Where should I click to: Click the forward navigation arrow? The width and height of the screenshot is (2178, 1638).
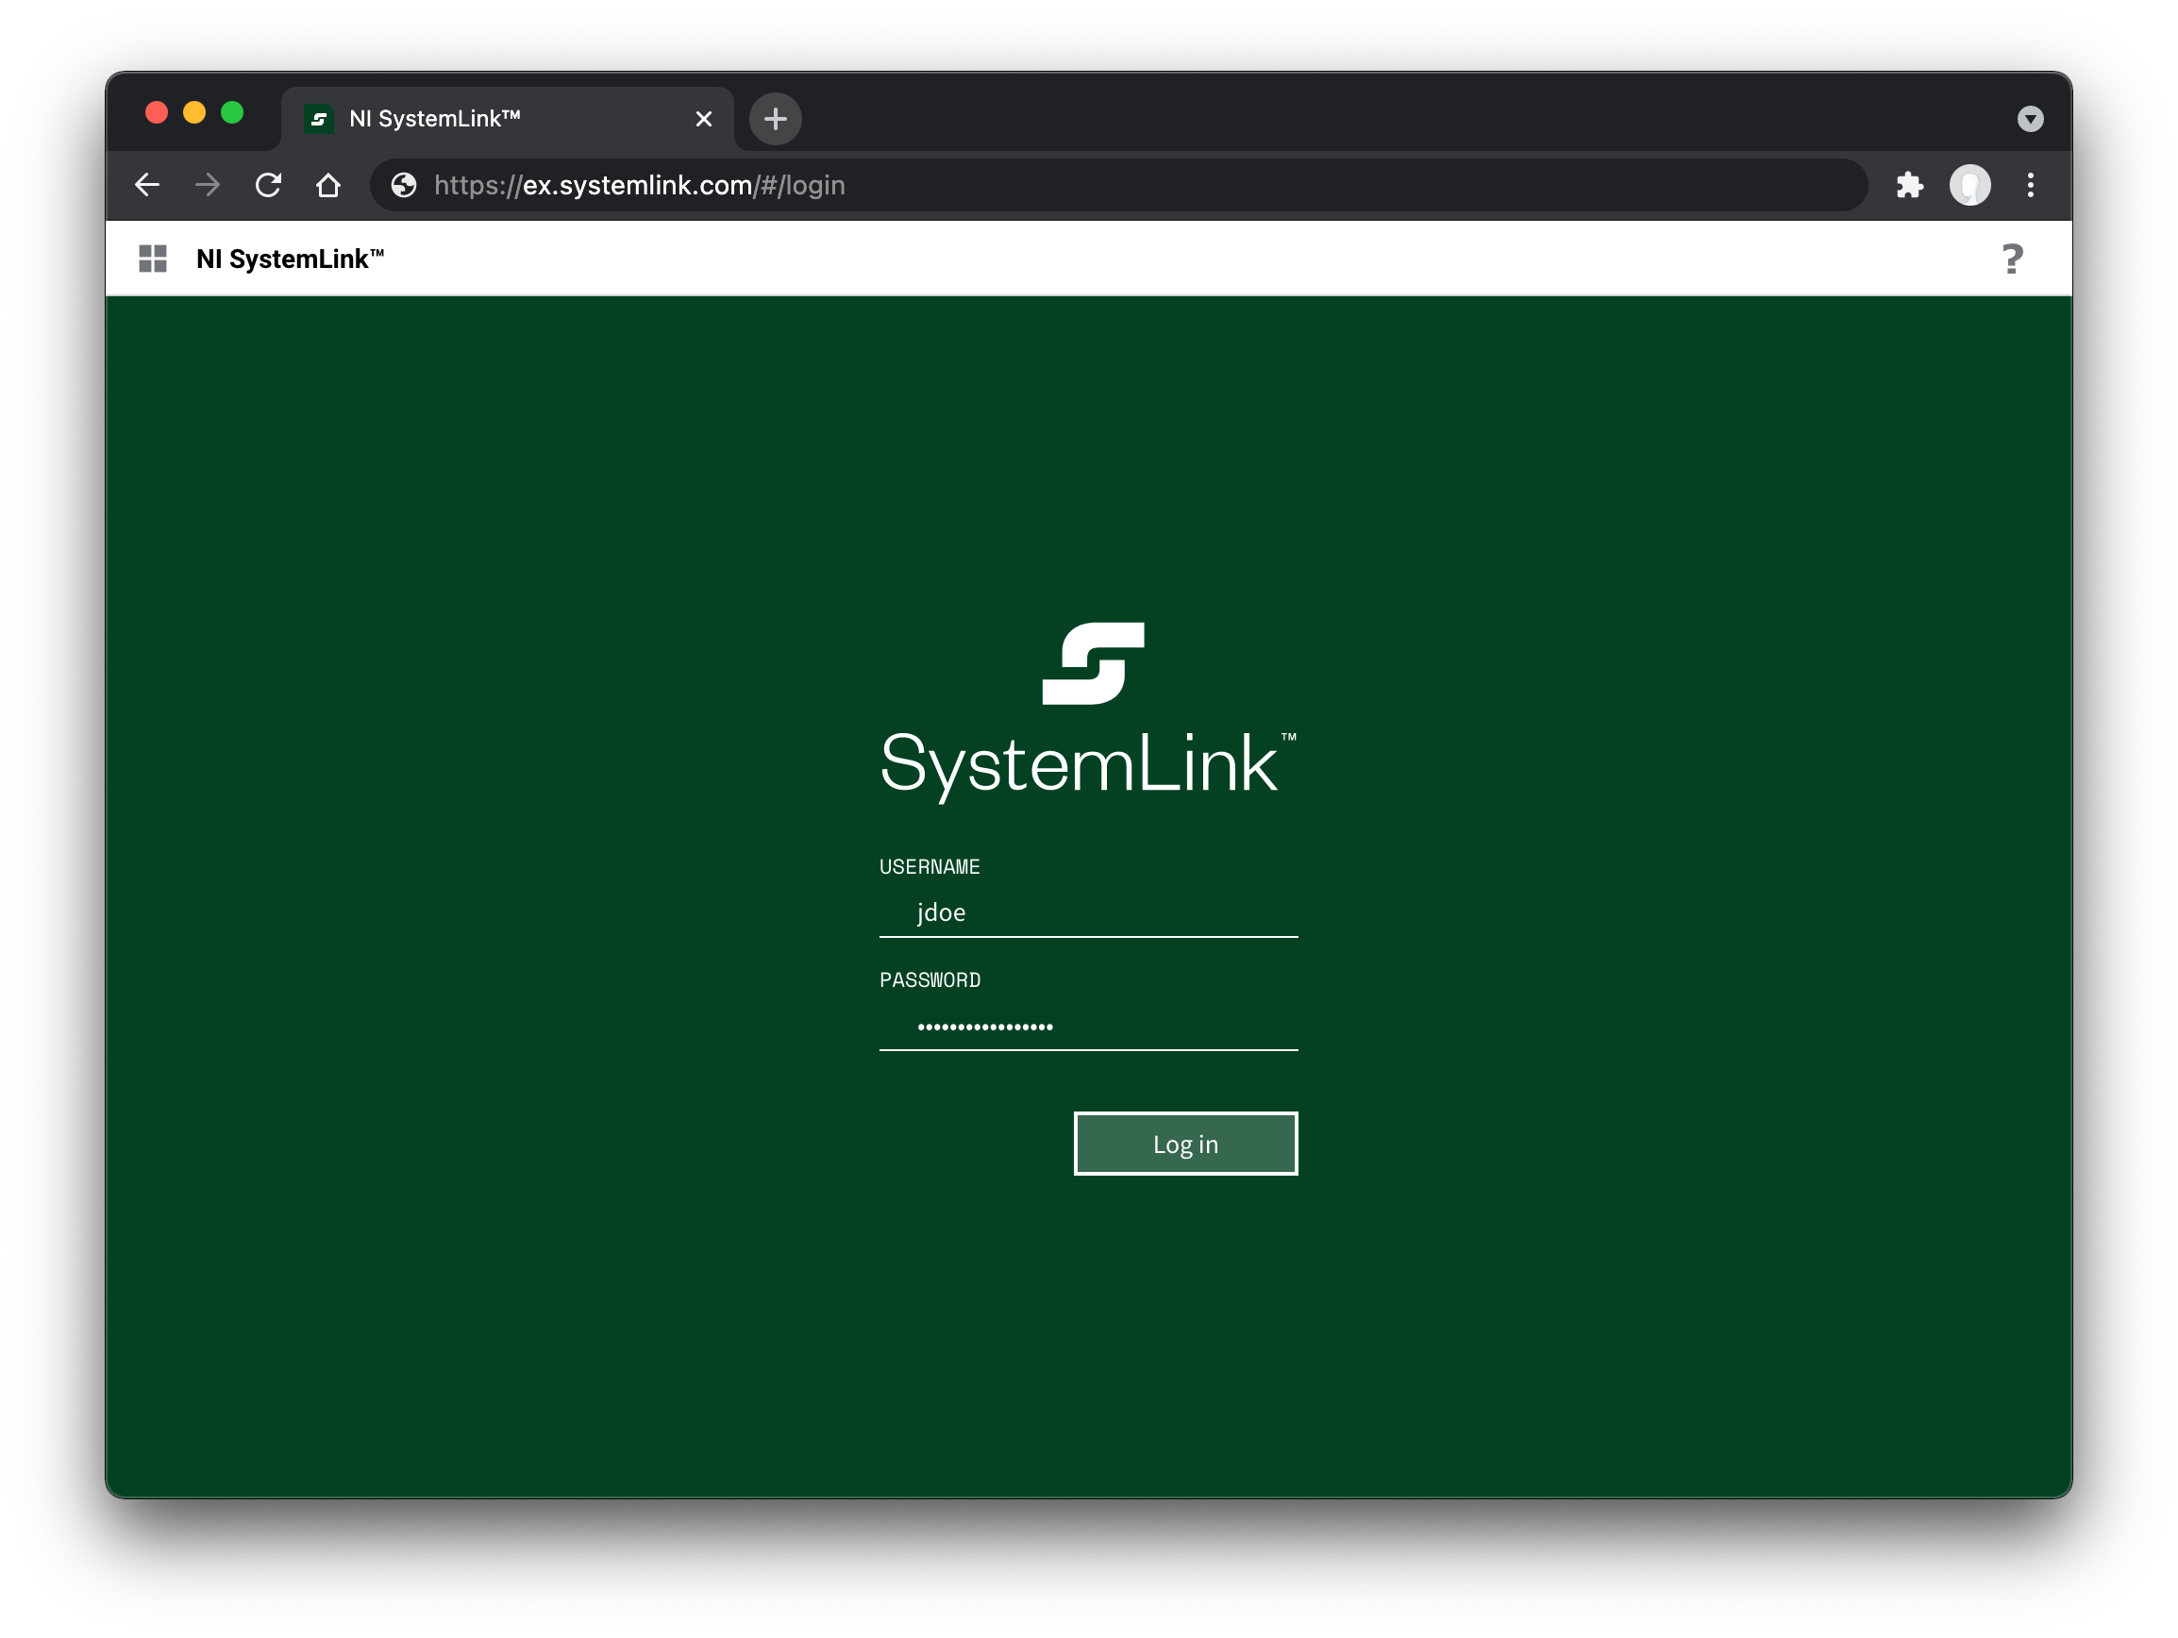point(208,185)
